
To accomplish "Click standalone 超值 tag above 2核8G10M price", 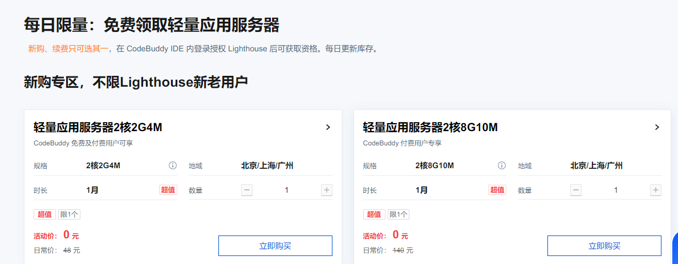I will [x=374, y=214].
